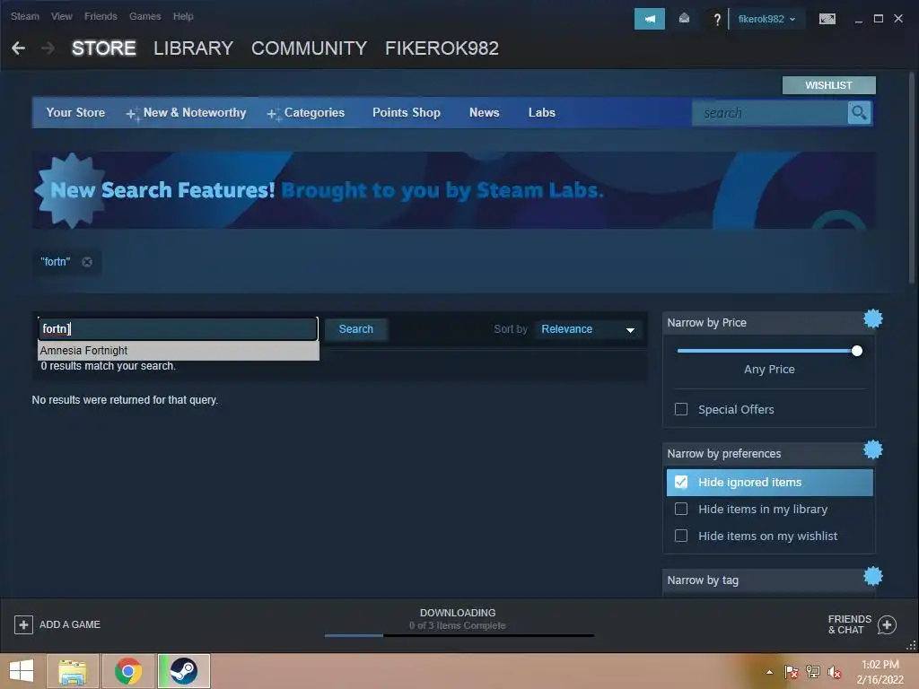
Task: Open Google Chrome from taskbar
Action: pos(128,671)
